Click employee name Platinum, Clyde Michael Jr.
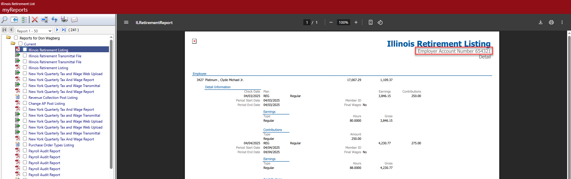571x179 pixels. point(224,80)
